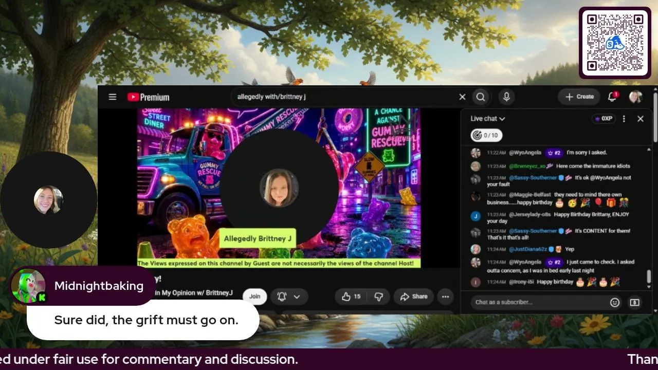Click the Midnightbaking commenter avatar
This screenshot has height=370, width=658.
click(x=28, y=286)
